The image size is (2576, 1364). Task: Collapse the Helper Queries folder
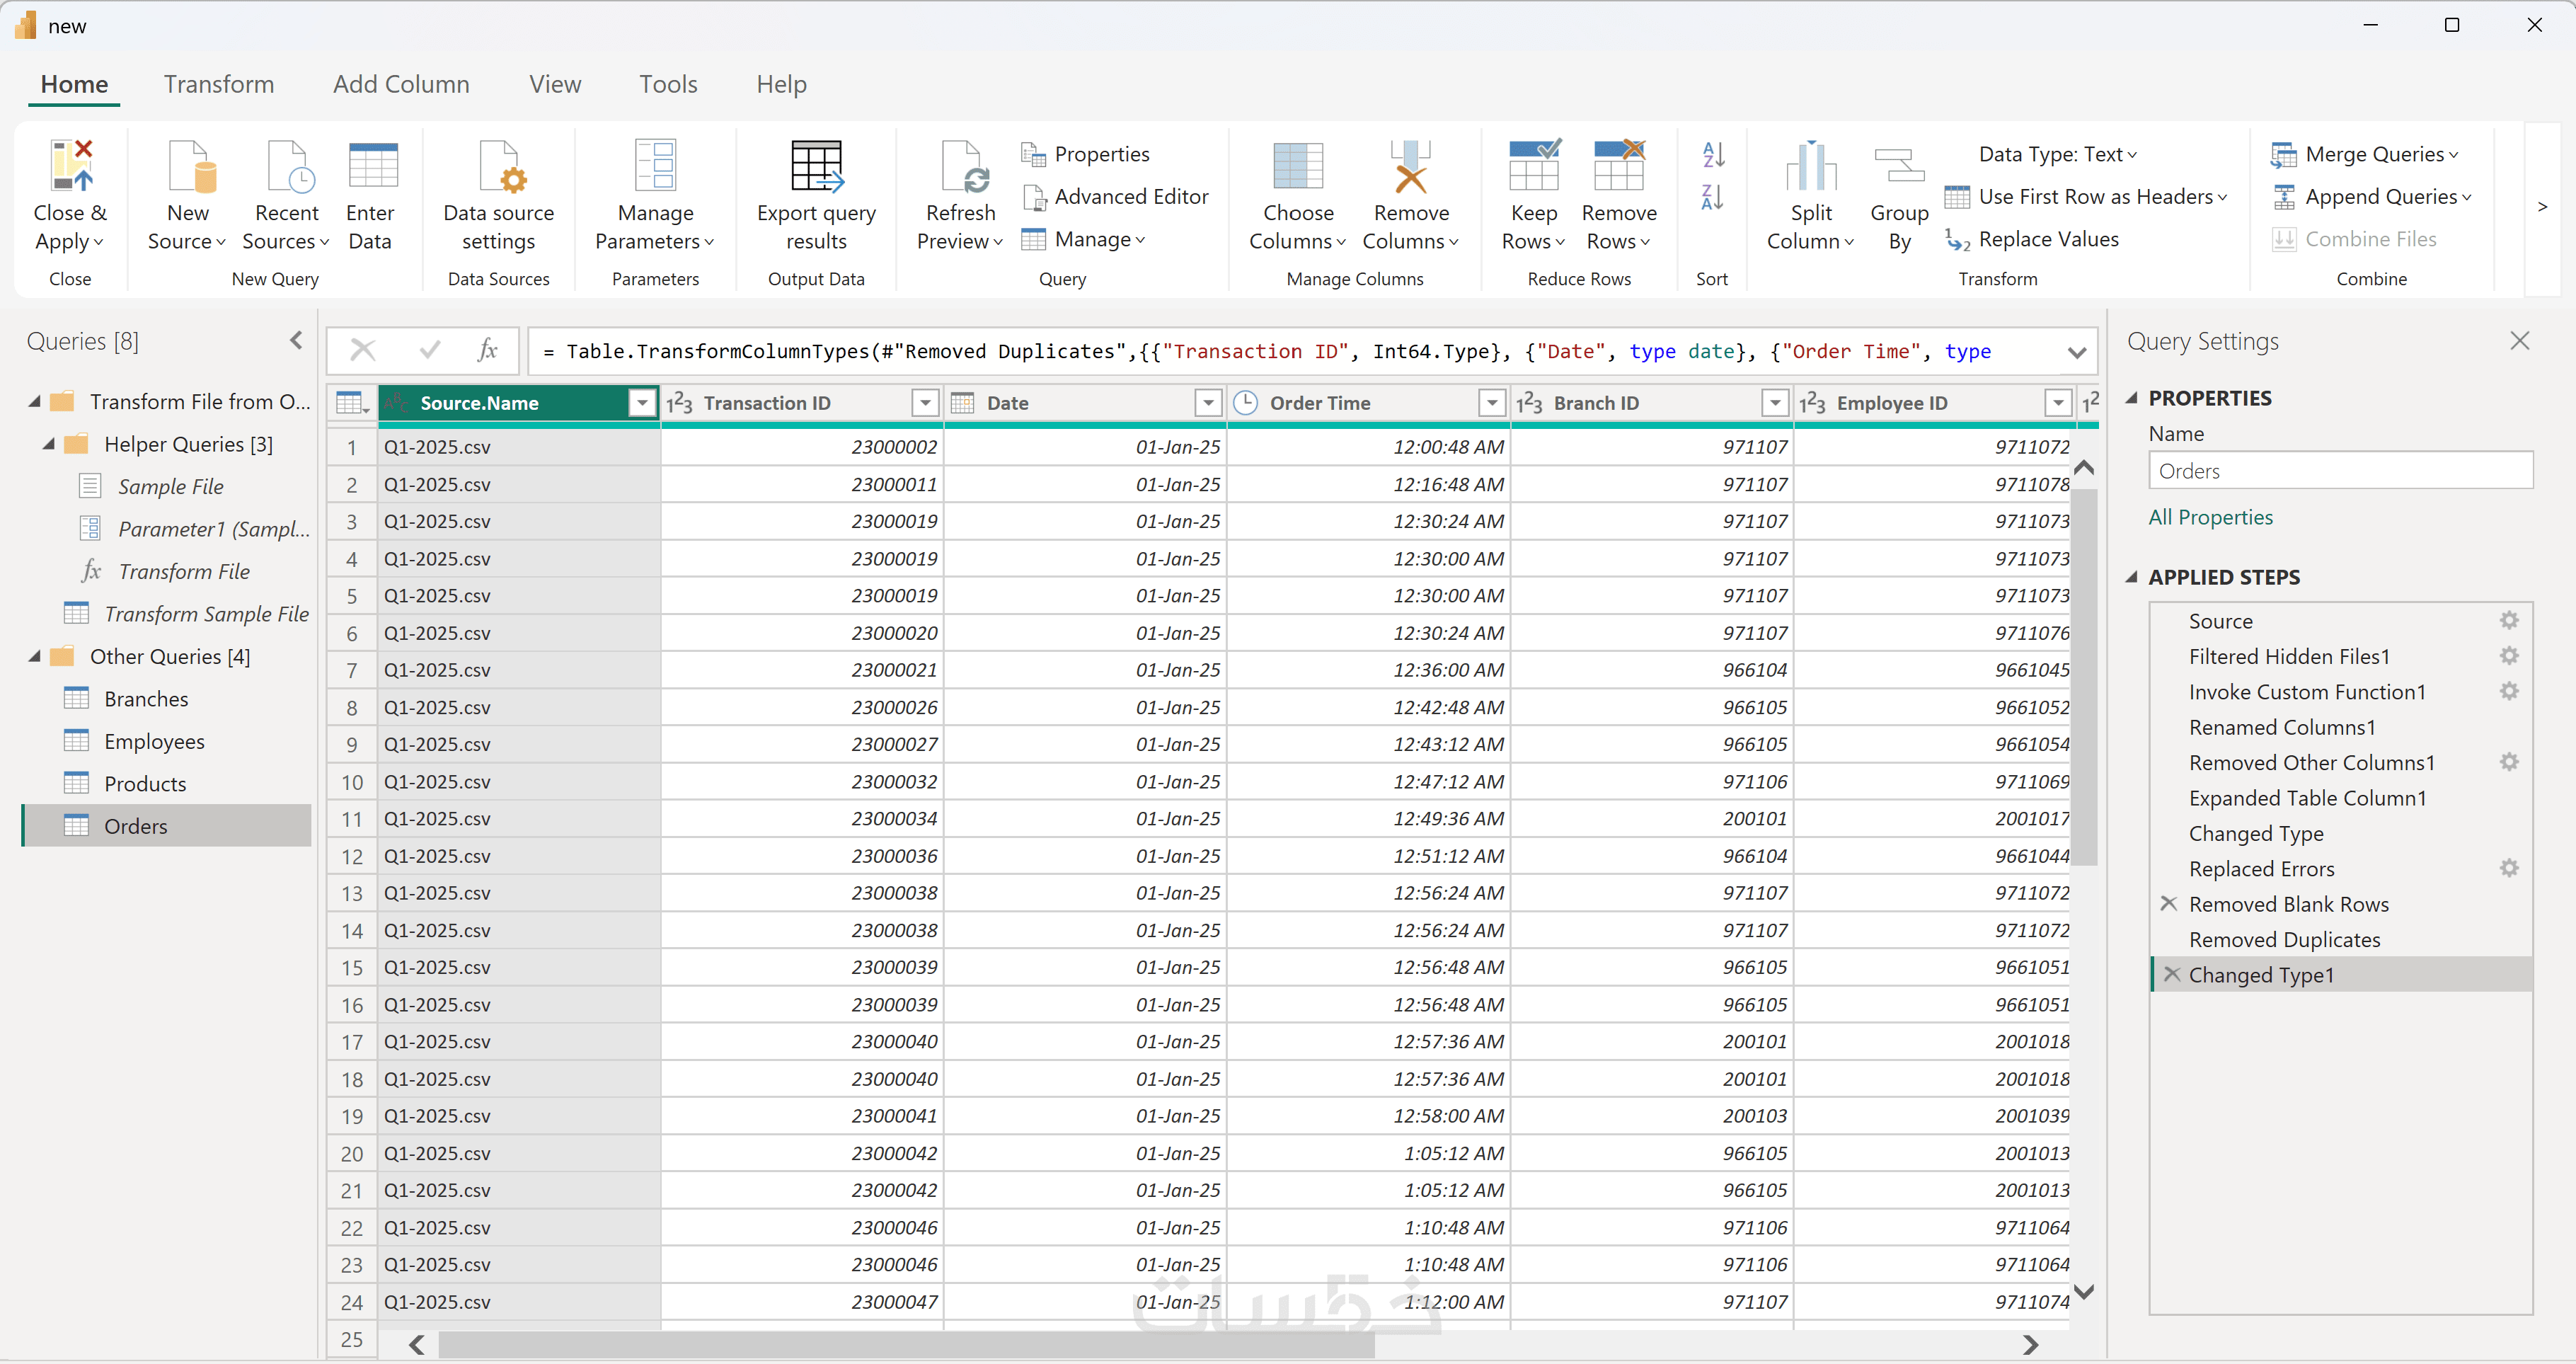(x=48, y=444)
